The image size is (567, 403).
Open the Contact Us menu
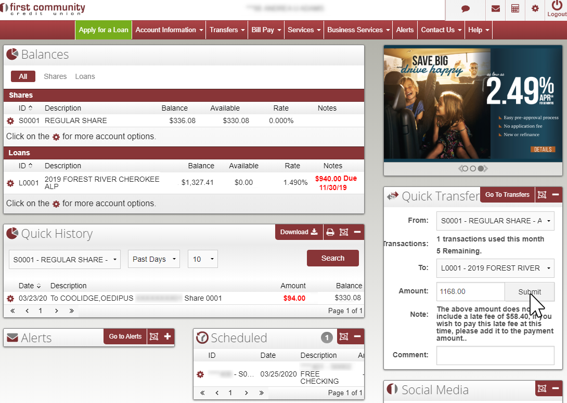coord(441,30)
